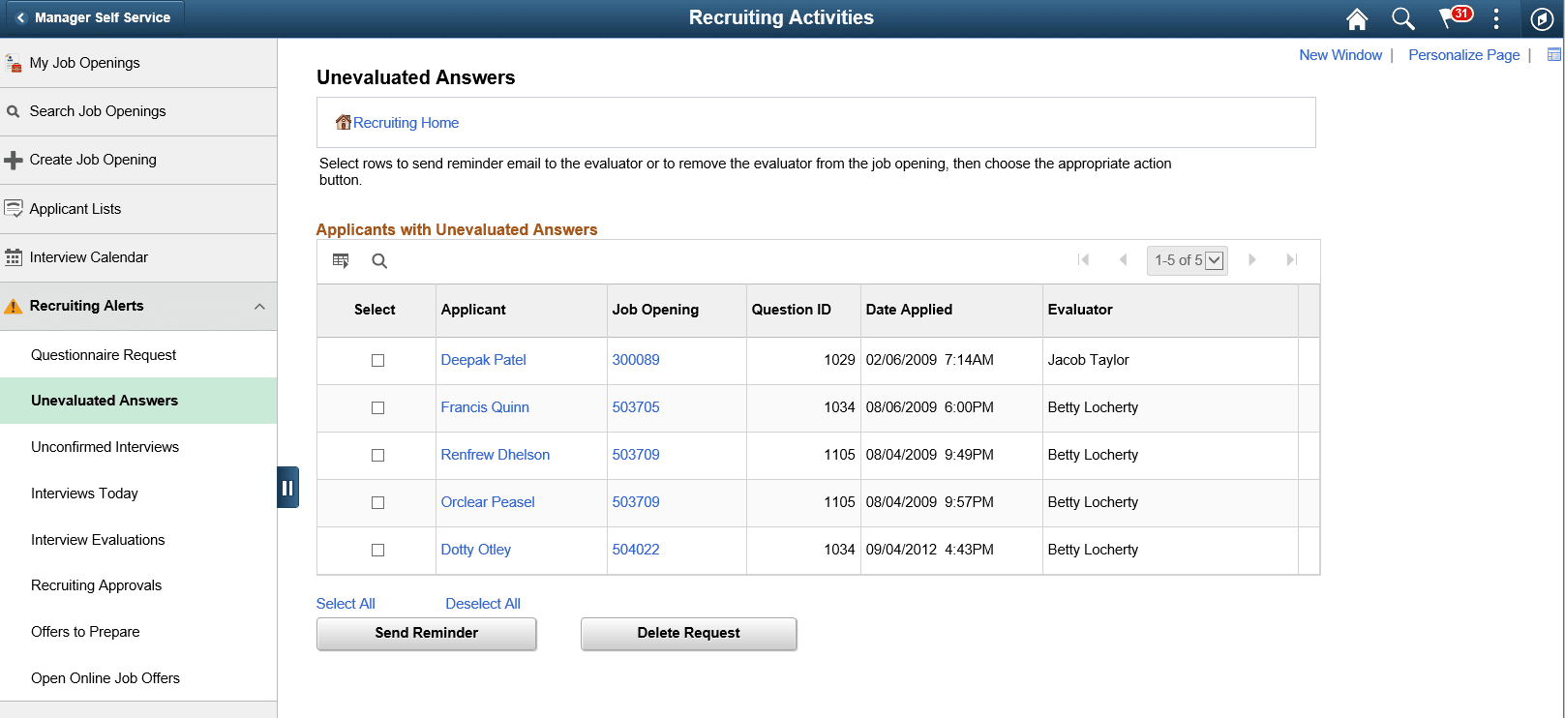1565x718 pixels.
Task: Open the NavBar compass icon
Action: click(x=1542, y=18)
